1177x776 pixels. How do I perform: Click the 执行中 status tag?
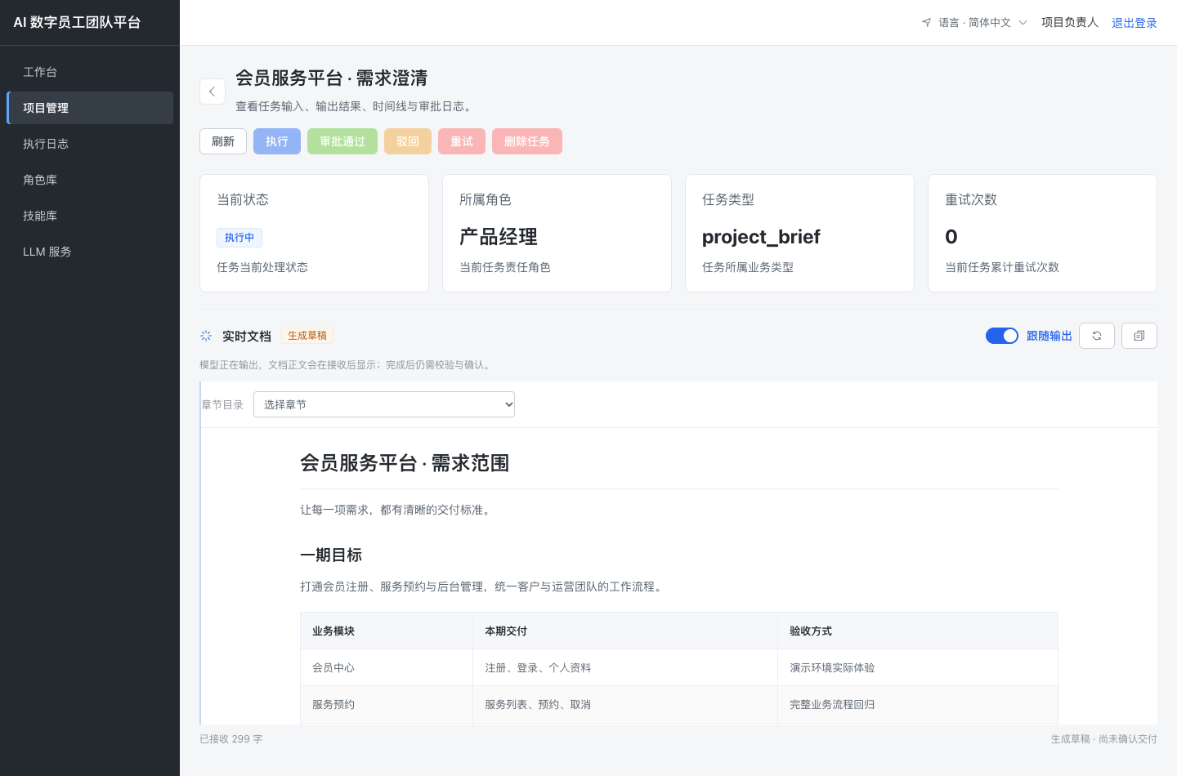pos(239,238)
